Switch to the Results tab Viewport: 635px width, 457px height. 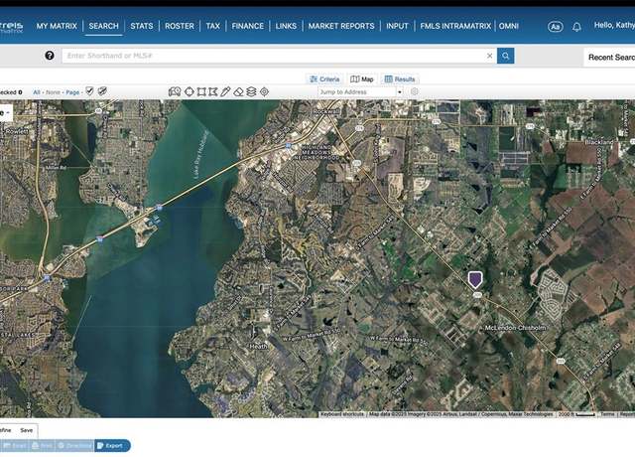click(x=400, y=79)
